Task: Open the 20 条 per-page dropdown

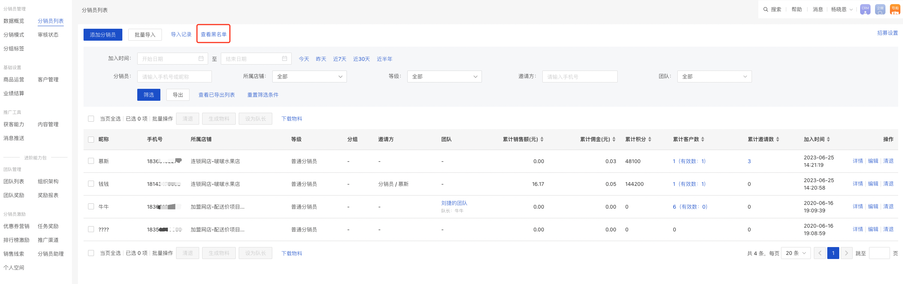Action: (796, 253)
